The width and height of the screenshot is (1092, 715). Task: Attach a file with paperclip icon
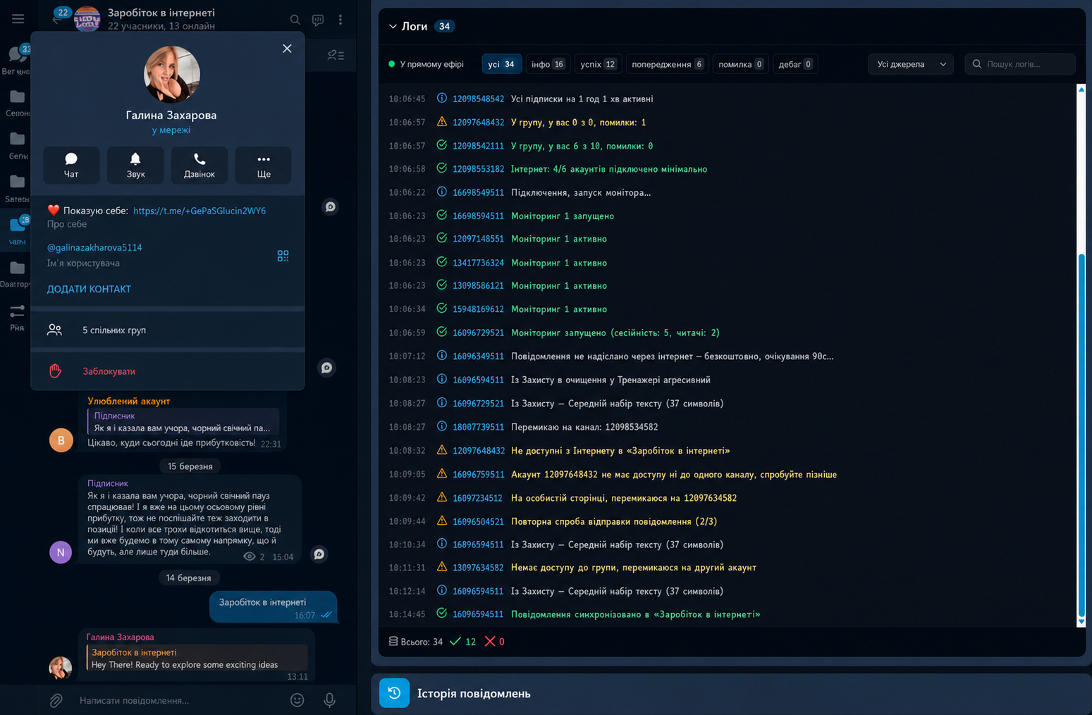coord(56,700)
